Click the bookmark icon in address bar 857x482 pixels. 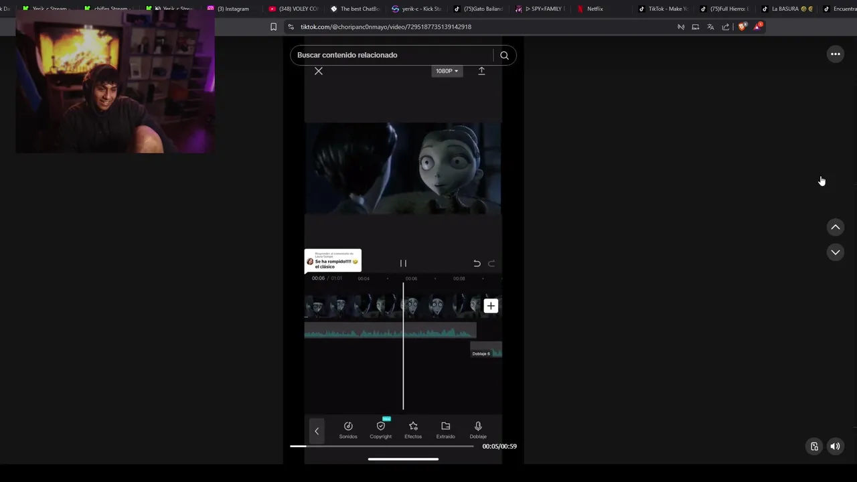click(273, 27)
